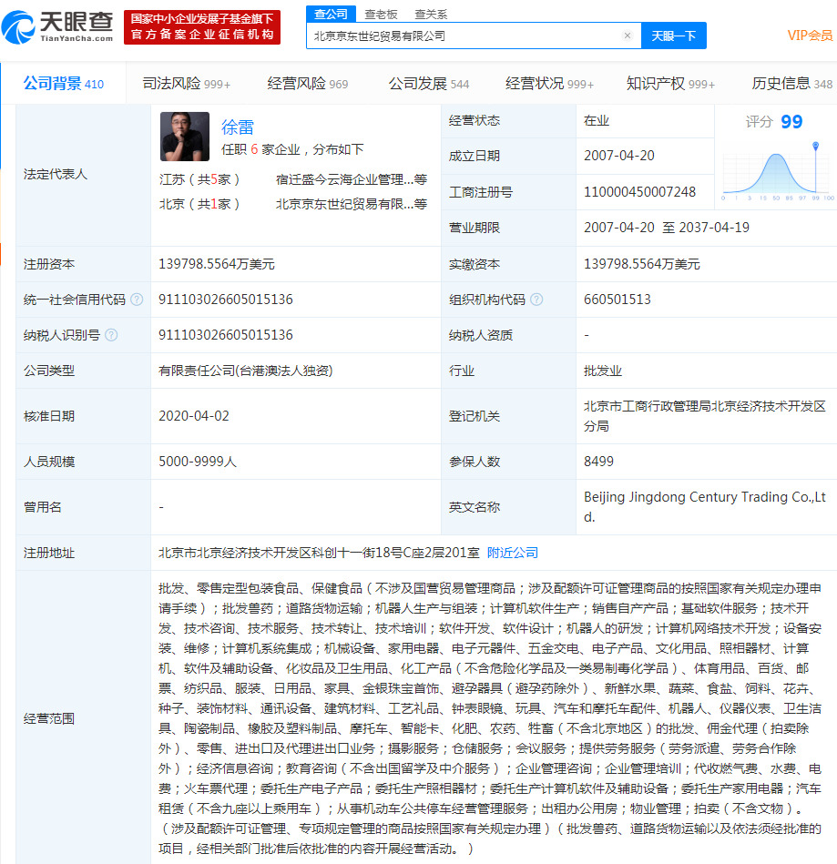This screenshot has width=837, height=864.
Task: Switch to the 查老板 search tab
Action: pyautogui.click(x=381, y=15)
